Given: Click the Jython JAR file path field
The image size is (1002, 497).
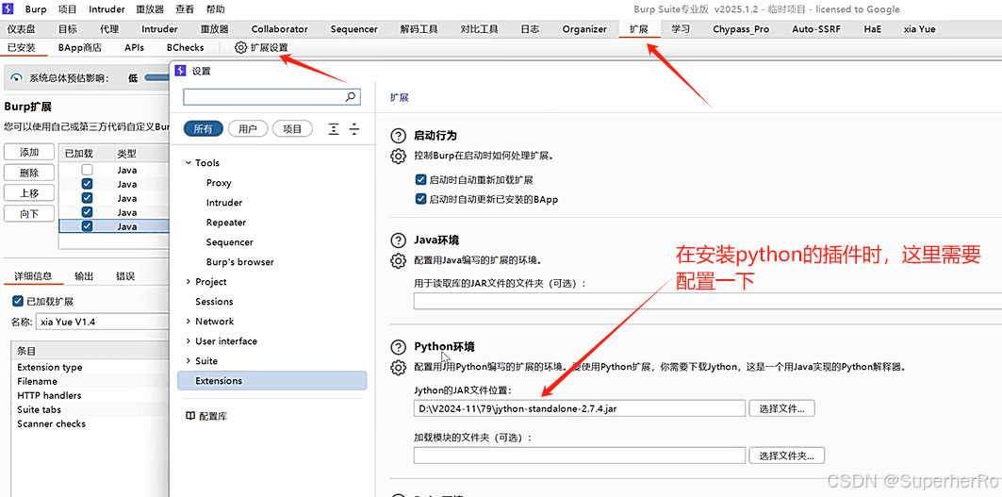Looking at the screenshot, I should pyautogui.click(x=580, y=408).
